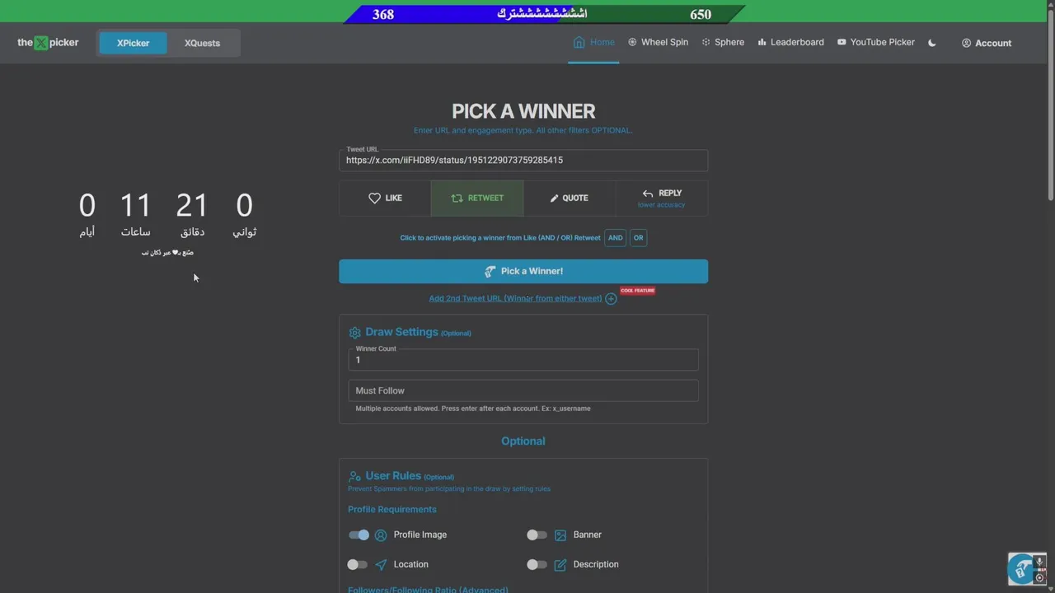Click the floating chat widget icon
The image size is (1055, 593).
1022,568
